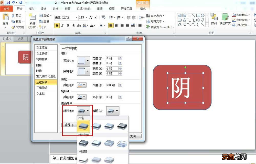Click the notes area 单击此处添加备注
The image size is (256, 164).
coord(65,158)
